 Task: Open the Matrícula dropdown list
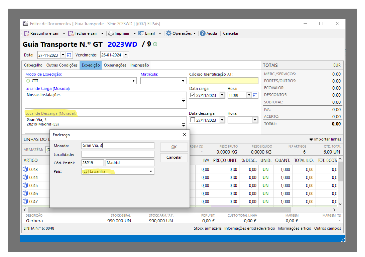[183, 81]
